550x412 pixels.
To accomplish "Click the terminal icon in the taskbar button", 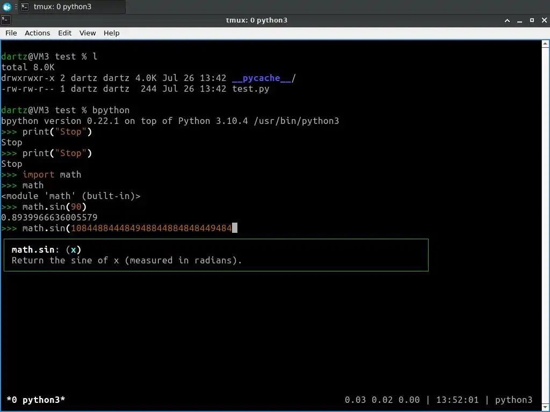I will point(25,6).
